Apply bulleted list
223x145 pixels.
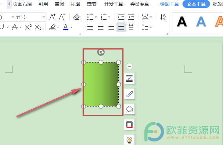click(90, 17)
